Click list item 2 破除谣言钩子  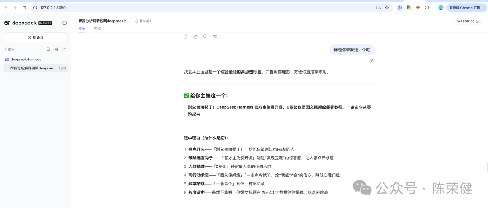point(258,157)
